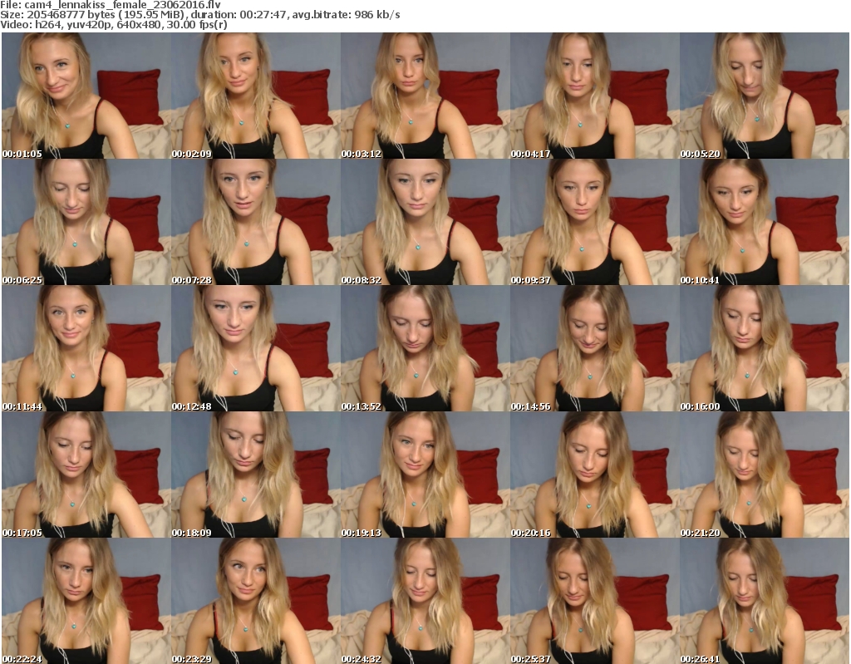Pick the 00:11:44 preview frame

pyautogui.click(x=86, y=348)
